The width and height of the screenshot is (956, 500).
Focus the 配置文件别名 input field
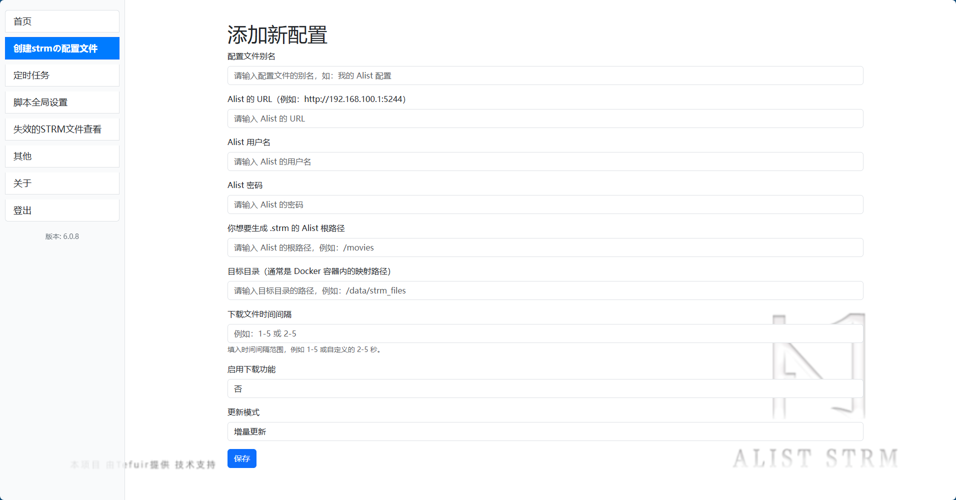pyautogui.click(x=545, y=75)
